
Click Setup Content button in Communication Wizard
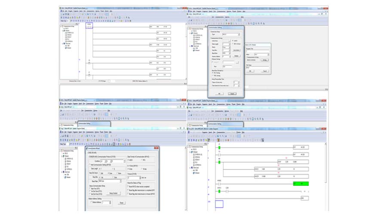tap(114, 193)
